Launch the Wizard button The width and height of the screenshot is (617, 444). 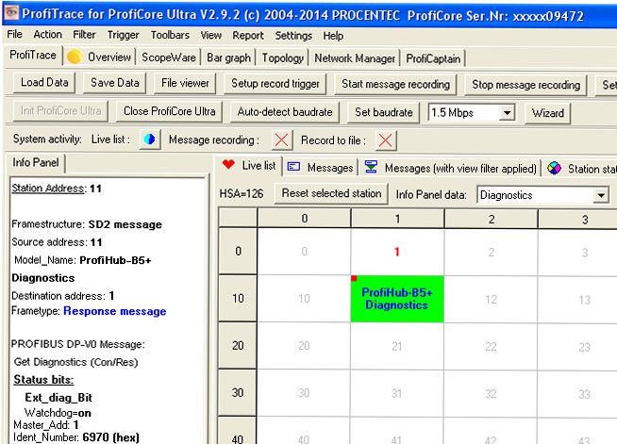[x=548, y=113]
